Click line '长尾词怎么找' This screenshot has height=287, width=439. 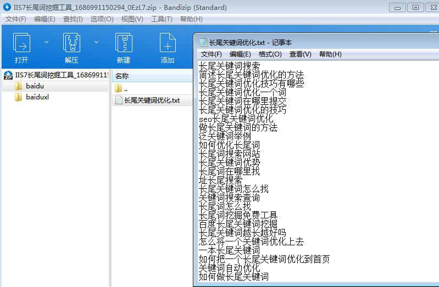(225, 206)
